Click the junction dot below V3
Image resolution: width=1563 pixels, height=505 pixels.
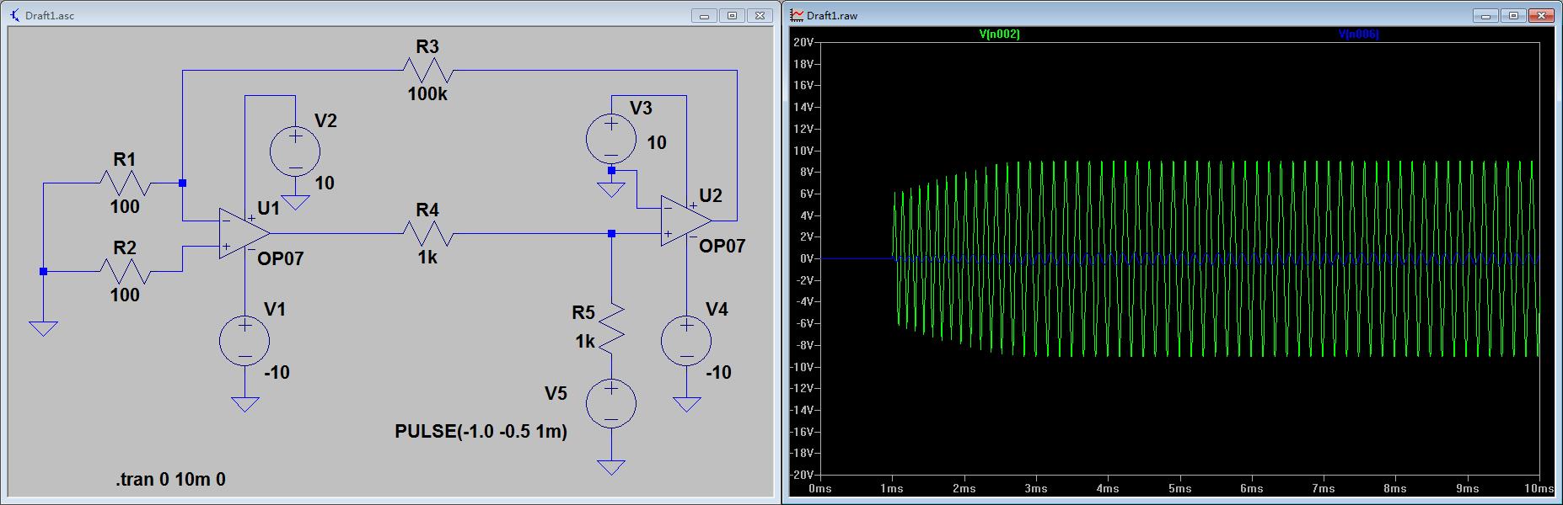point(611,170)
